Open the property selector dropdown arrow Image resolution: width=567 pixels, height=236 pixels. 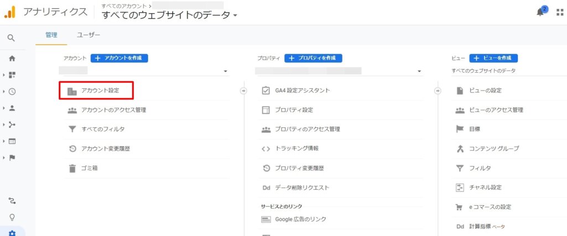[419, 71]
